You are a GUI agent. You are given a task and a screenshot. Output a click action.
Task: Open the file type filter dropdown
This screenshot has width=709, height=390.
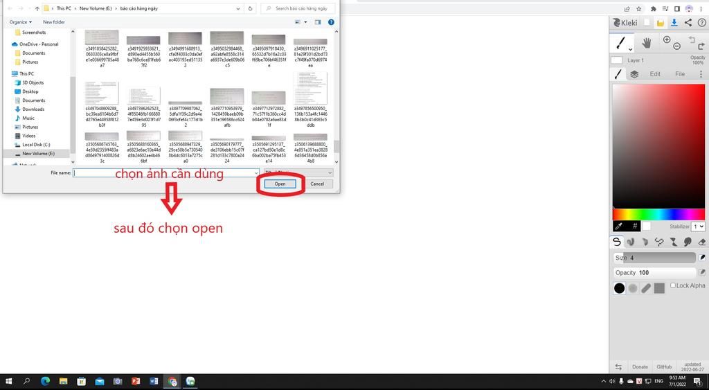299,172
